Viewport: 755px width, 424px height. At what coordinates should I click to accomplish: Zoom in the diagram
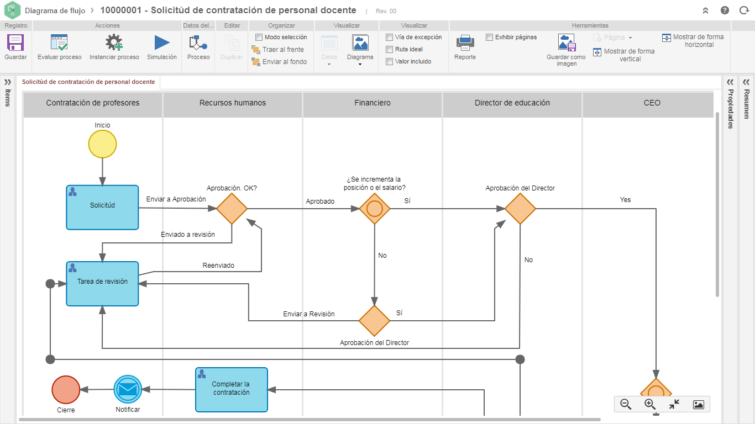pos(650,404)
